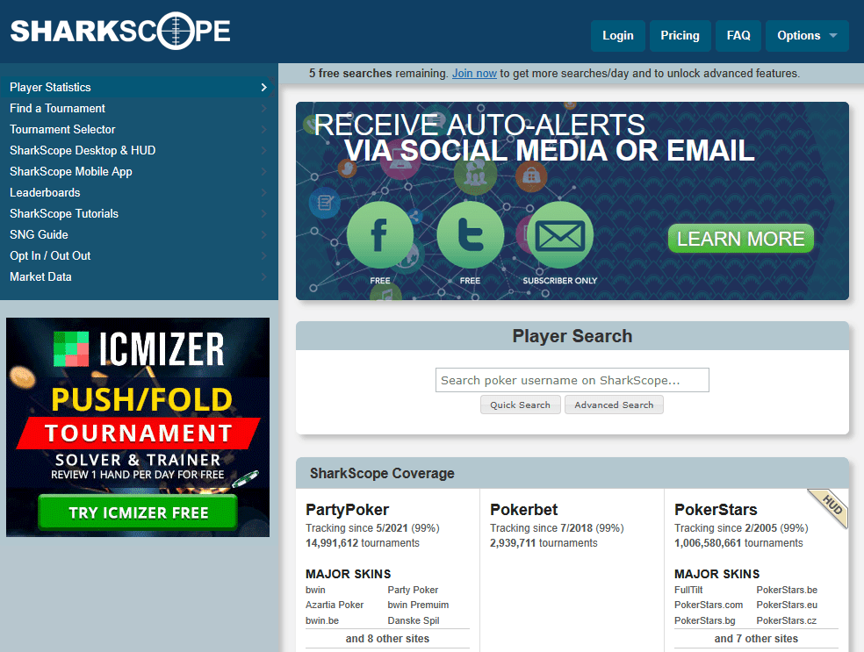Click the email envelope circle icon
Viewport: 864px width, 652px height.
tap(560, 235)
